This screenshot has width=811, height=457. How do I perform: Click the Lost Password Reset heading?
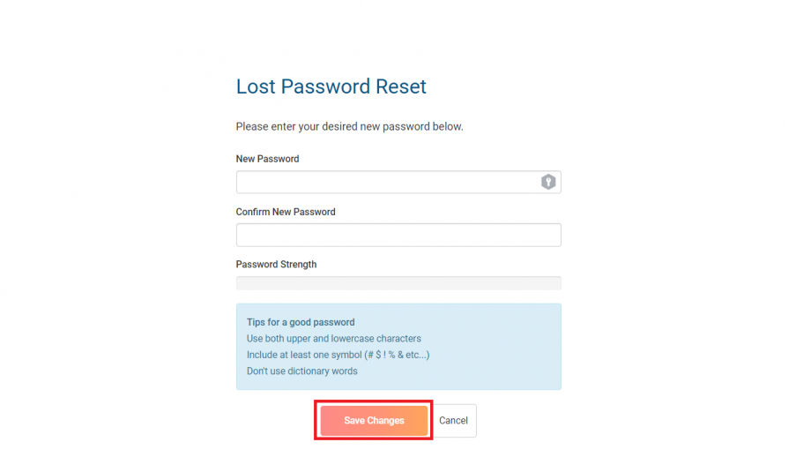coord(331,86)
